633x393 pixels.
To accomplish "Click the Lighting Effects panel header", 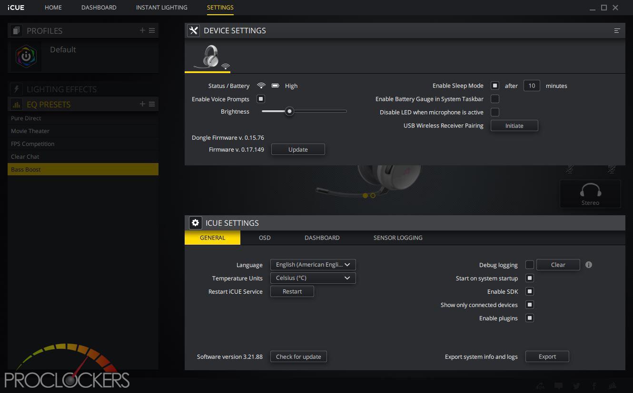I will click(x=83, y=89).
